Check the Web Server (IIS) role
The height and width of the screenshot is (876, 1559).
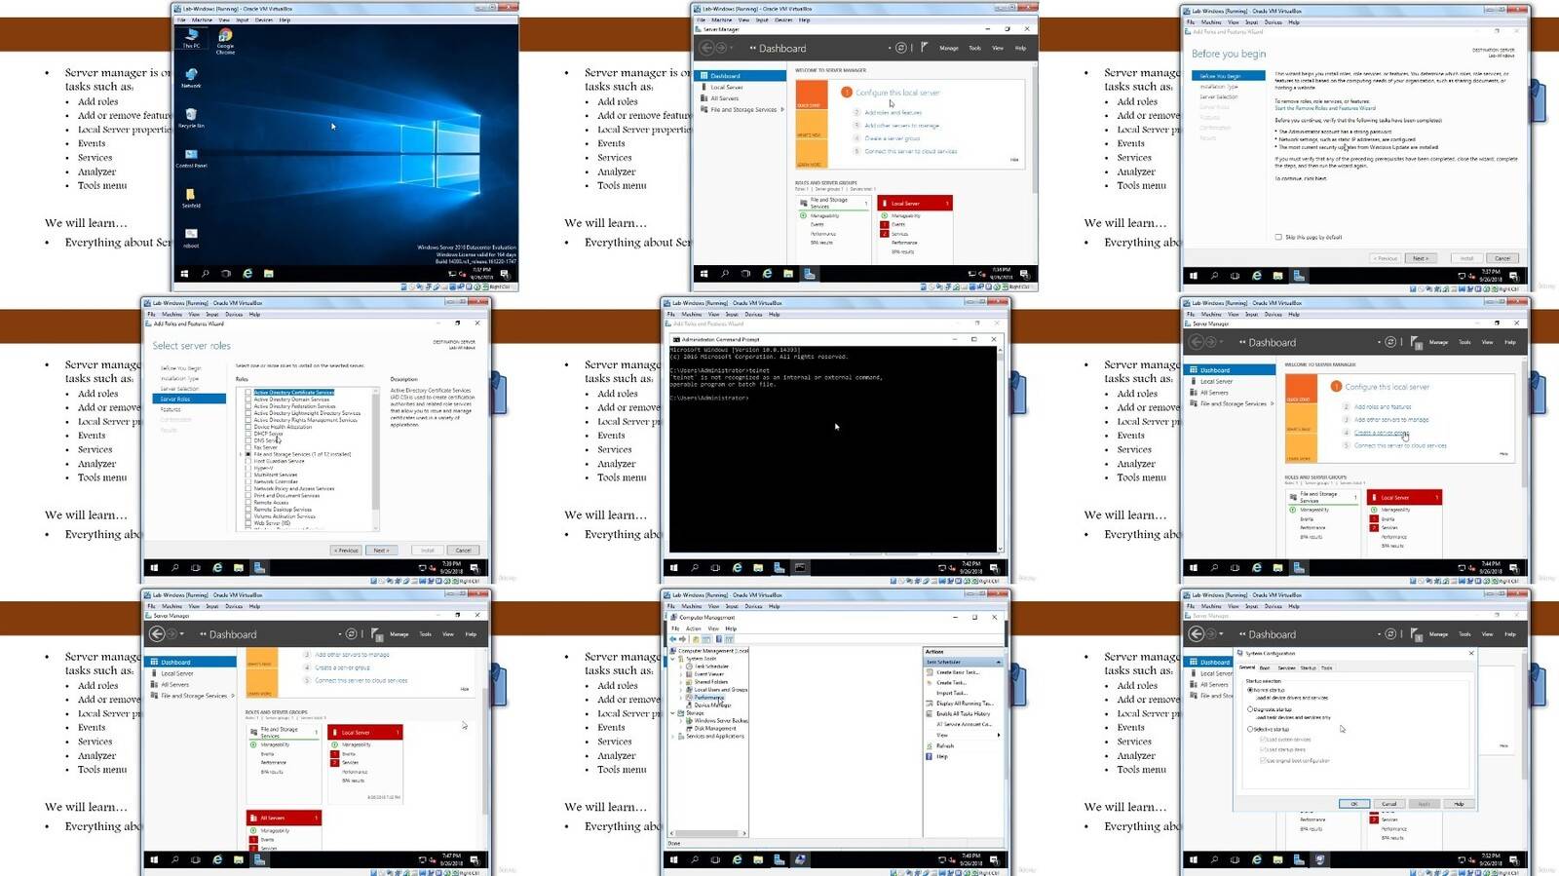(248, 523)
